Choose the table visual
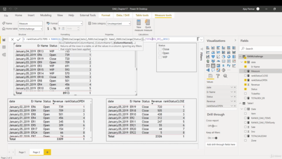Viewport: 282px width, 159px height. point(213,66)
